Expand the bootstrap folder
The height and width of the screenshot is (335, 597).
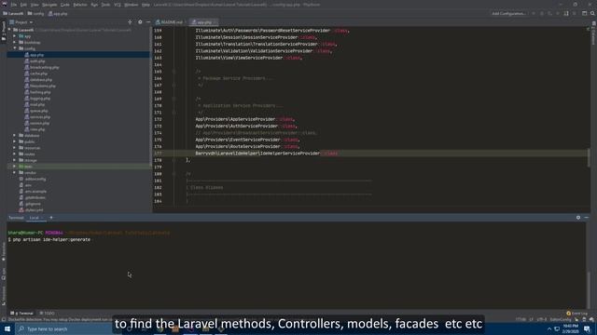[x=15, y=42]
